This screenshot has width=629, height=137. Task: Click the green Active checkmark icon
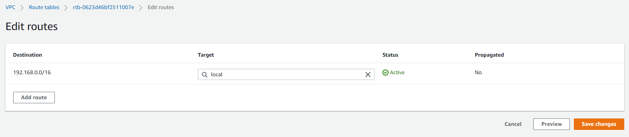click(386, 73)
